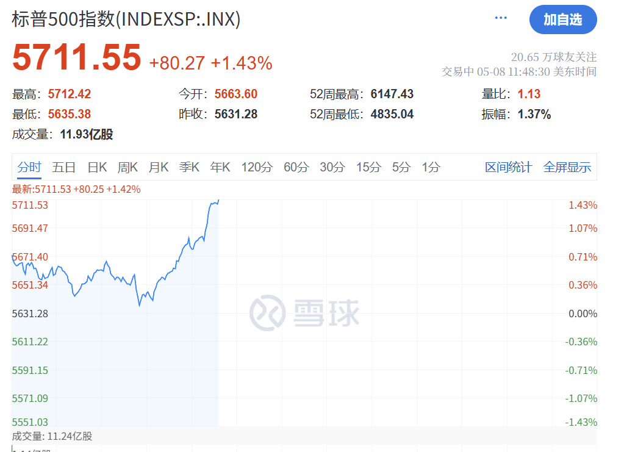Click the 成交量 value 11.93亿股

(87, 134)
